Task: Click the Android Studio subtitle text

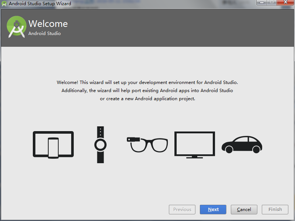Action: click(45, 34)
